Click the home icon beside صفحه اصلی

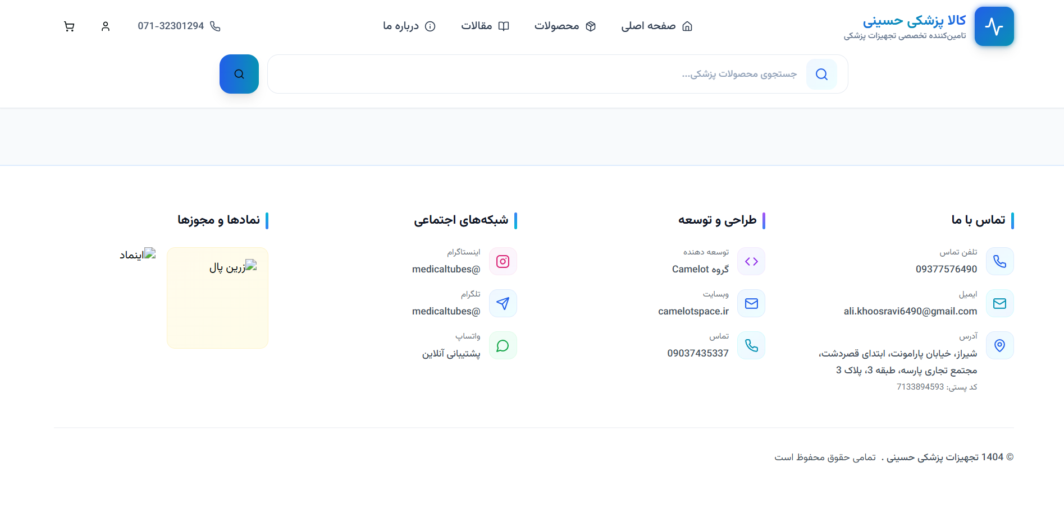pos(687,26)
